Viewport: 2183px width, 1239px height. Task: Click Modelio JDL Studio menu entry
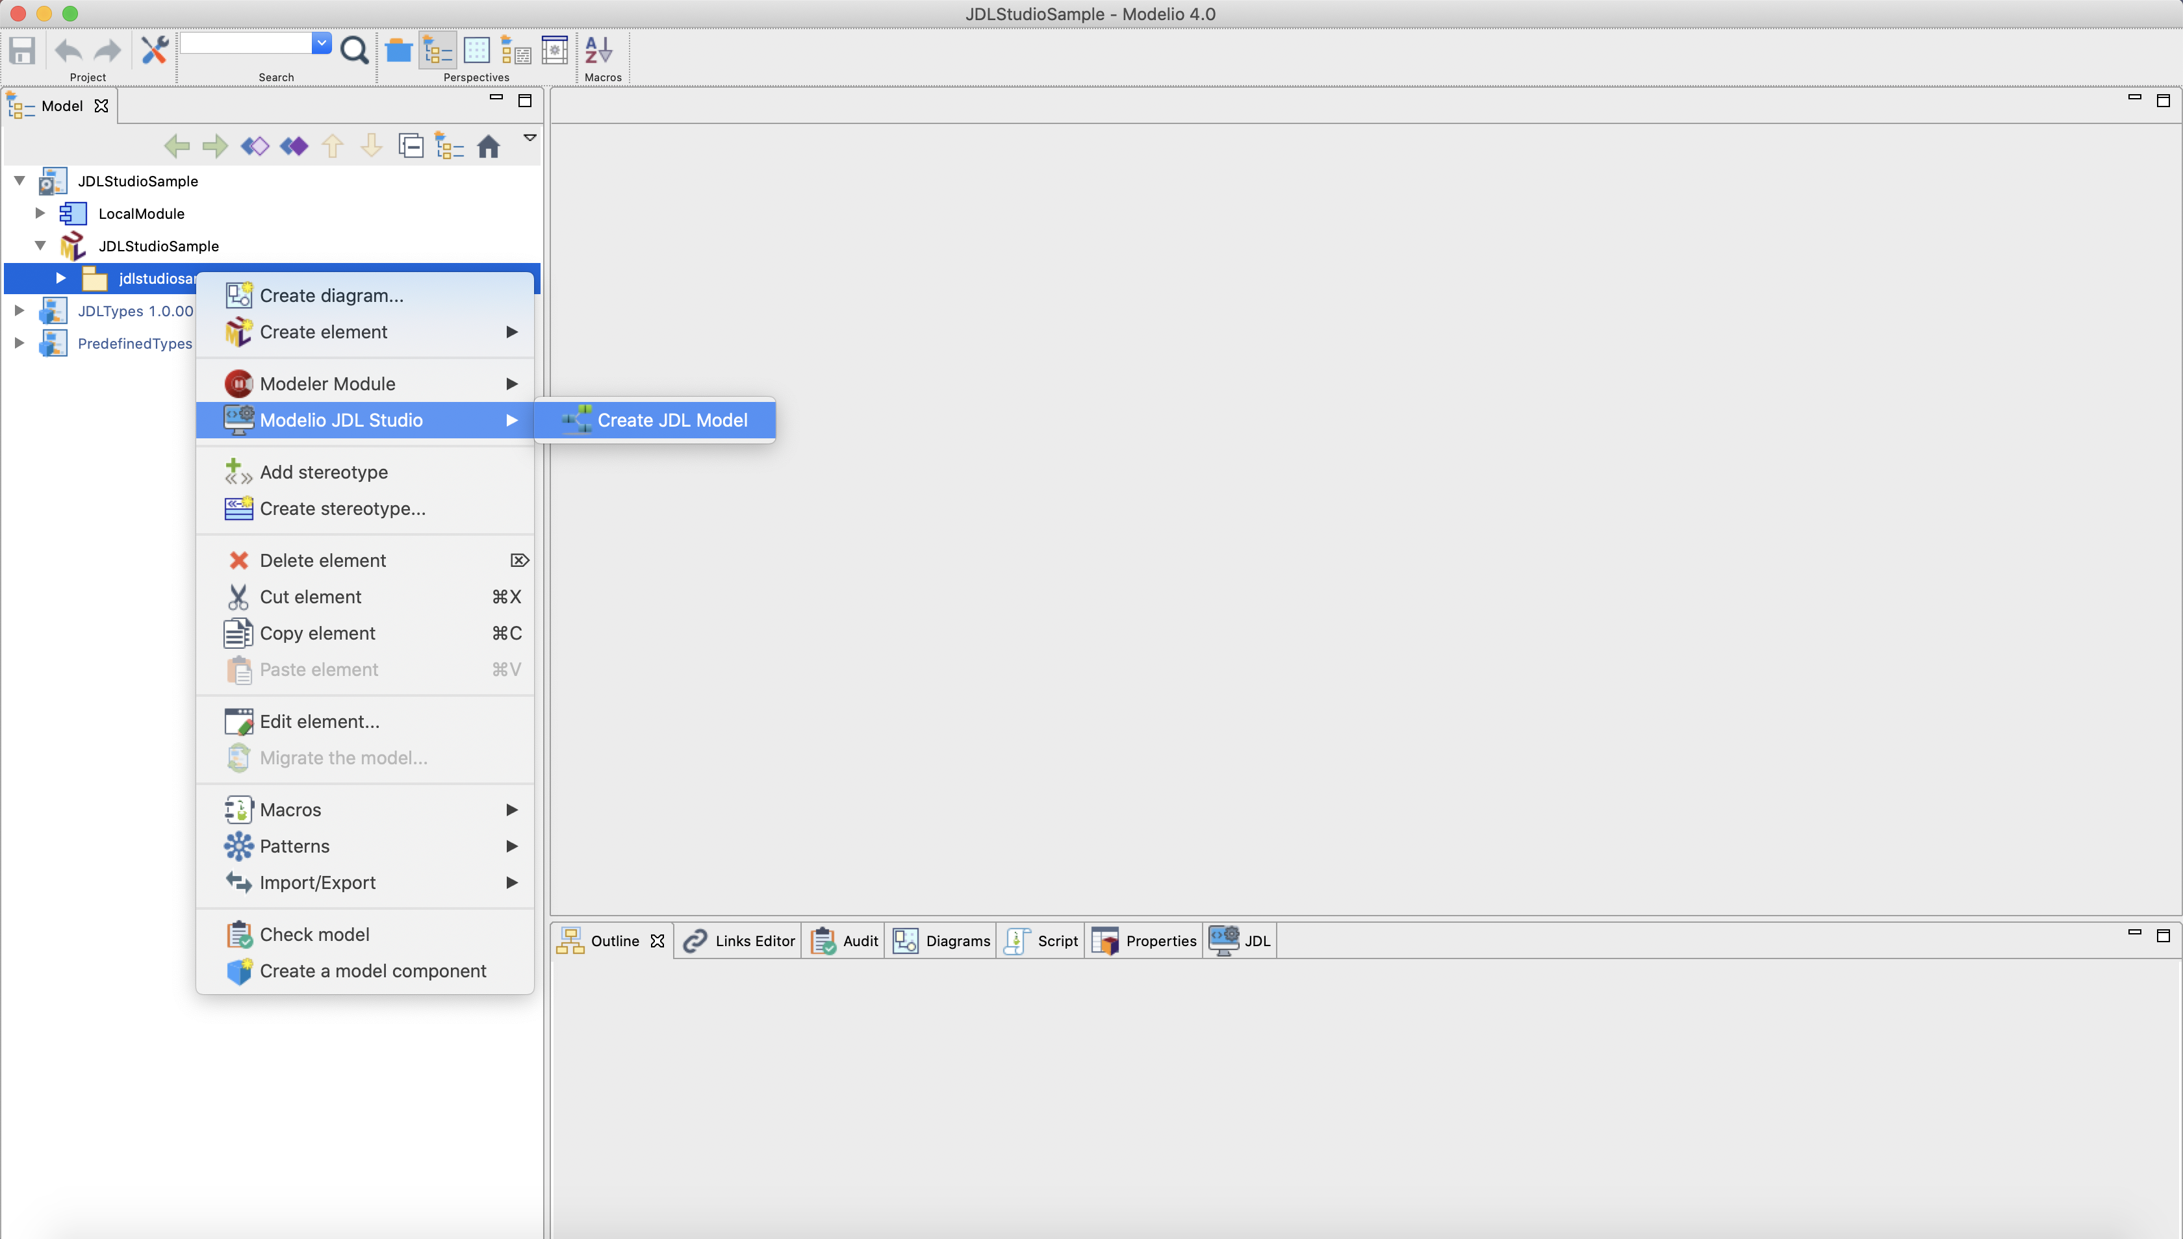pos(365,420)
